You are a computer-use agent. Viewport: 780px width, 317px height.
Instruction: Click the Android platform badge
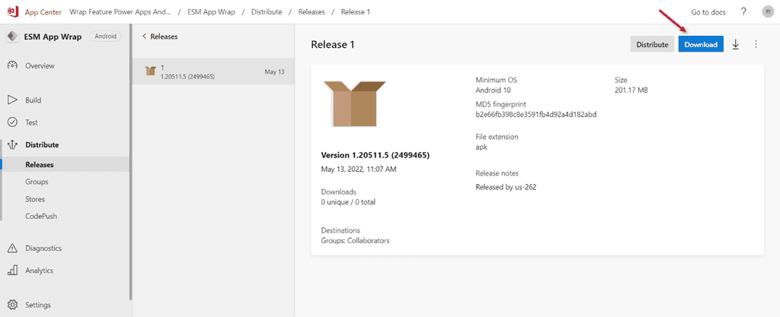[105, 36]
